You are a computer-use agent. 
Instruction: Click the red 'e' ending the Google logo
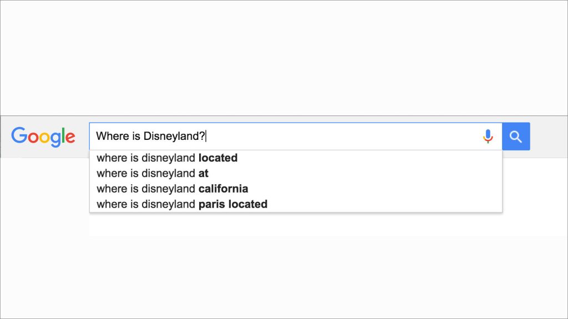[70, 138]
